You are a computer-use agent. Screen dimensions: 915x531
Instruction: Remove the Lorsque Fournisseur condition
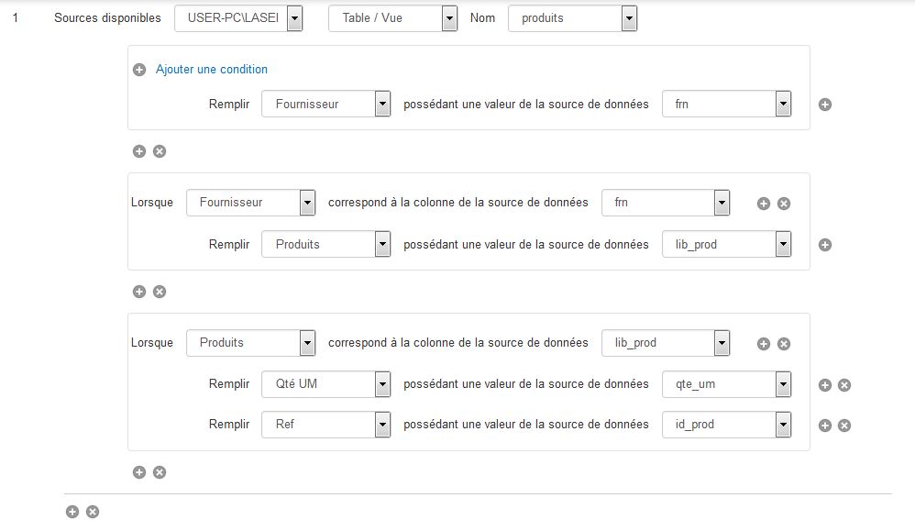[x=784, y=204]
